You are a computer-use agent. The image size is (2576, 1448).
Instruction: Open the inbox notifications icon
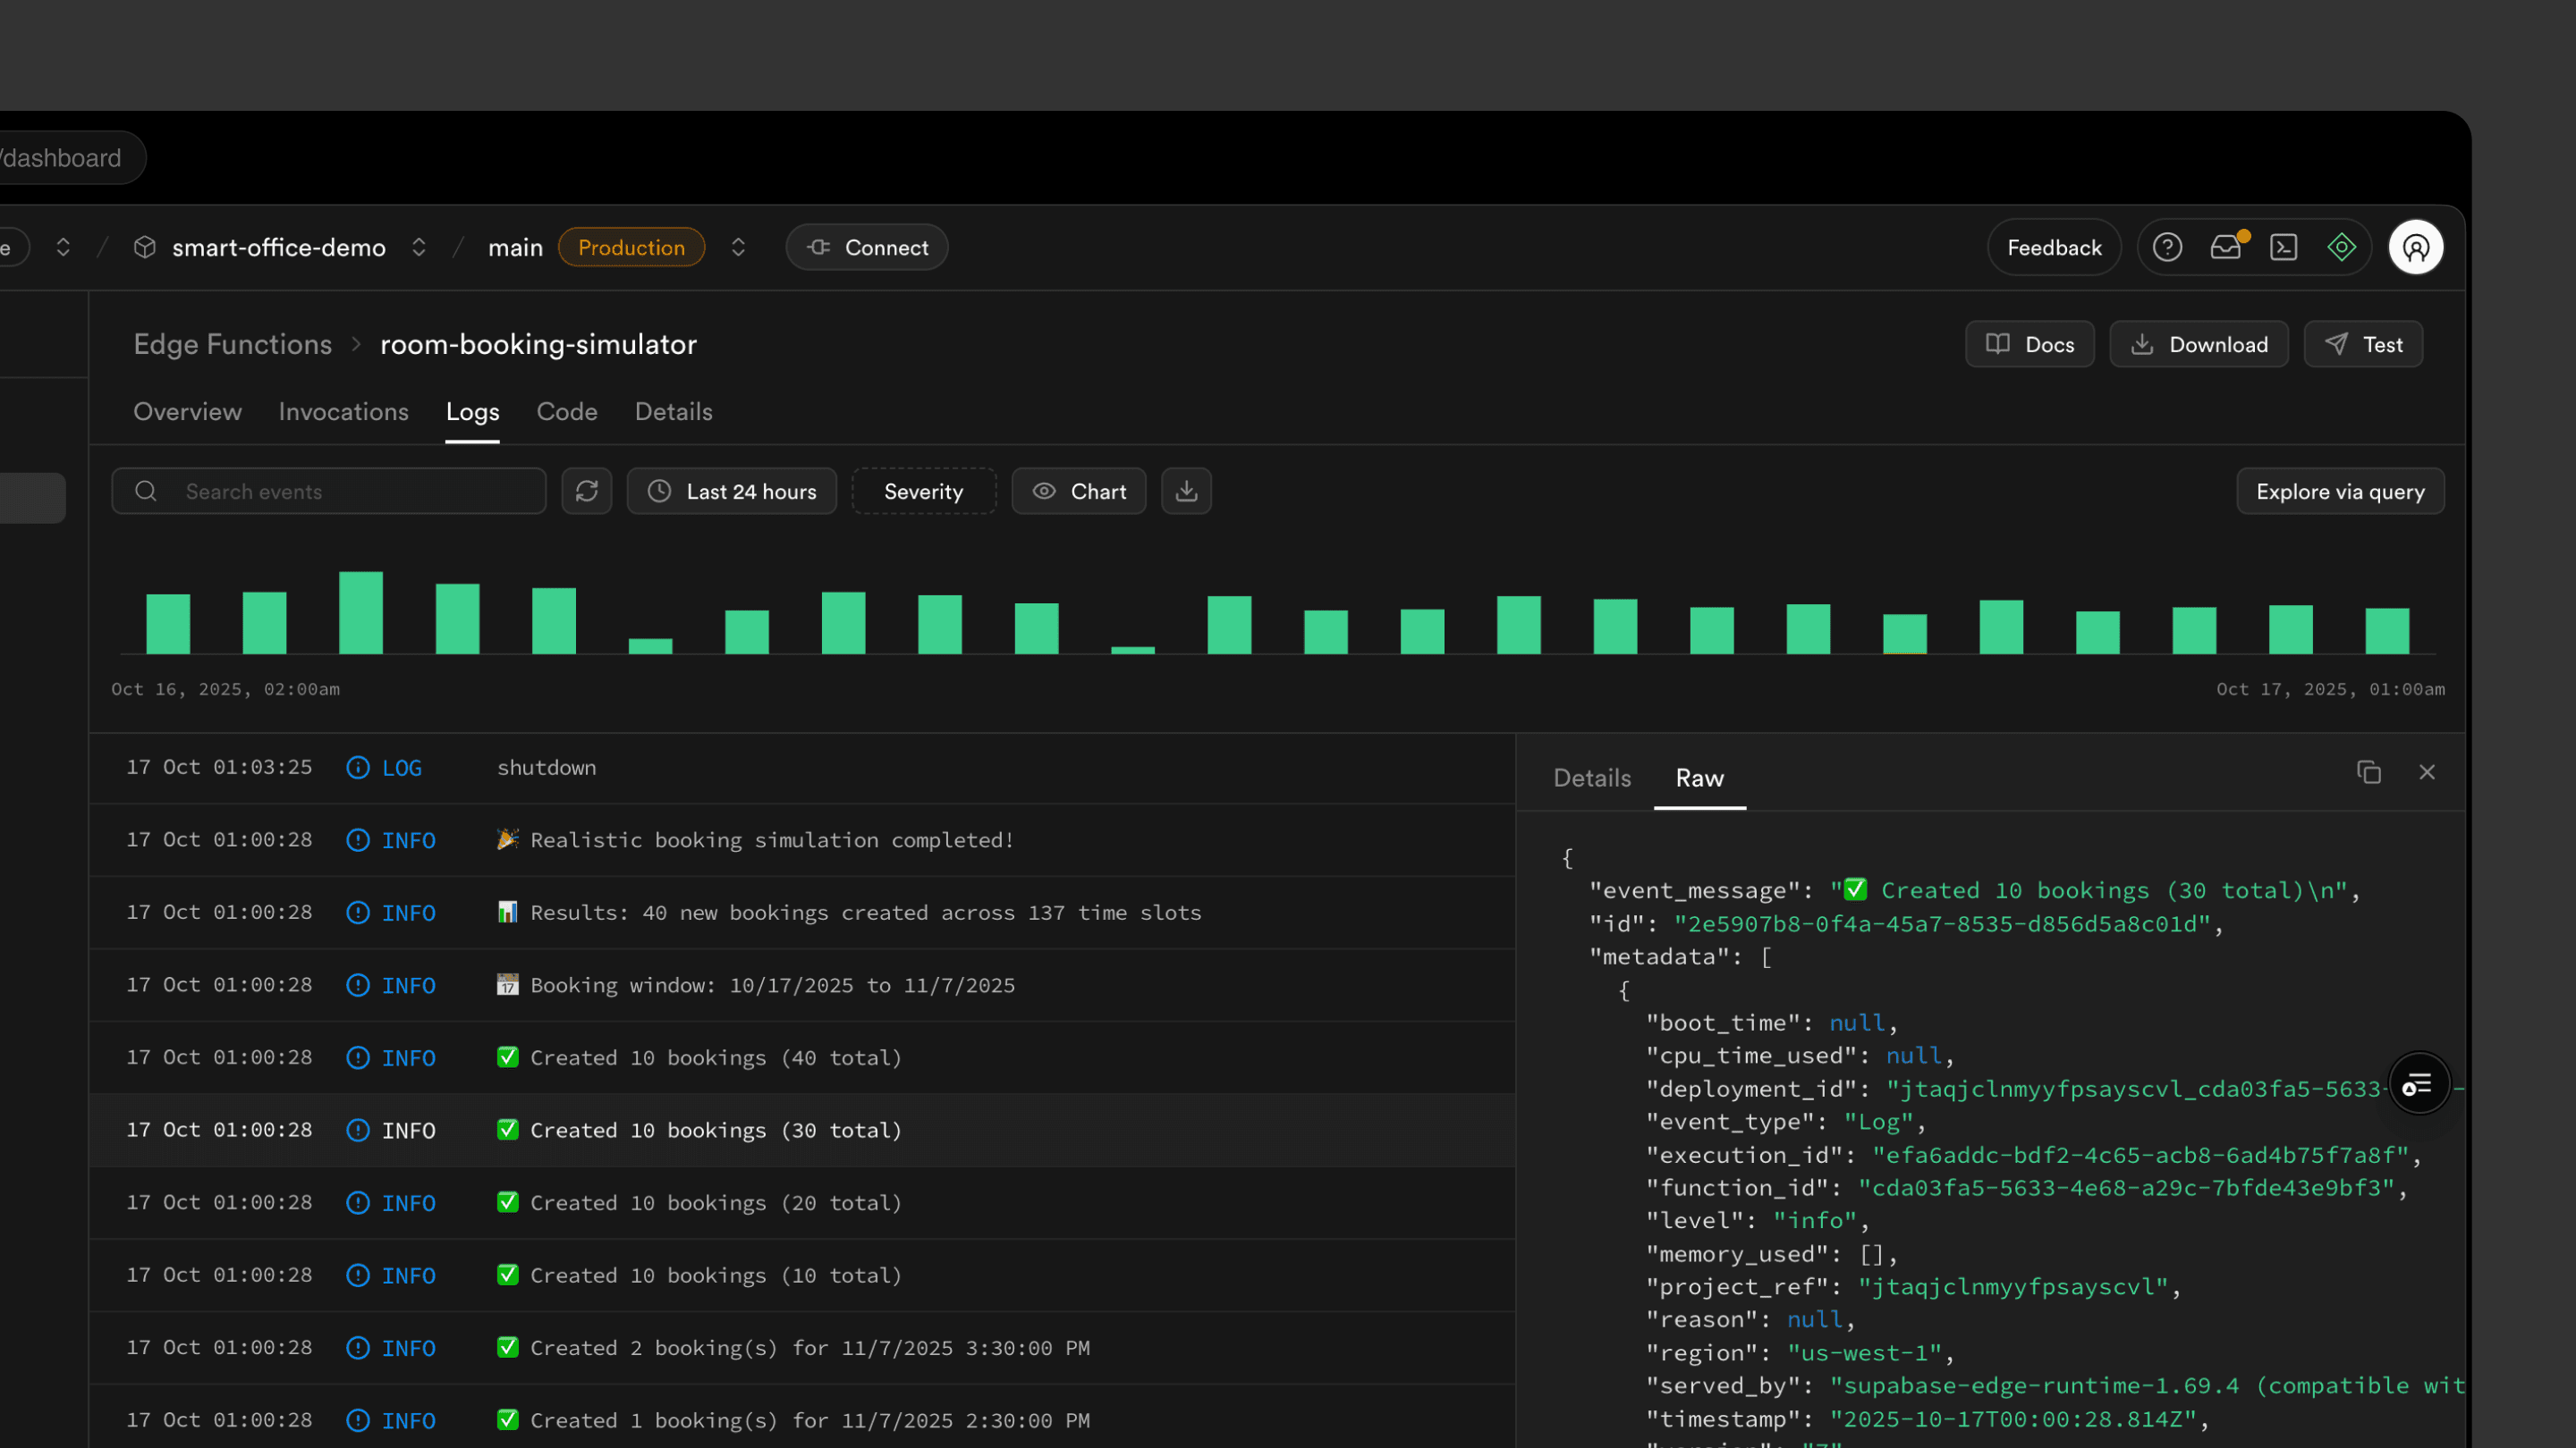pos(2226,247)
